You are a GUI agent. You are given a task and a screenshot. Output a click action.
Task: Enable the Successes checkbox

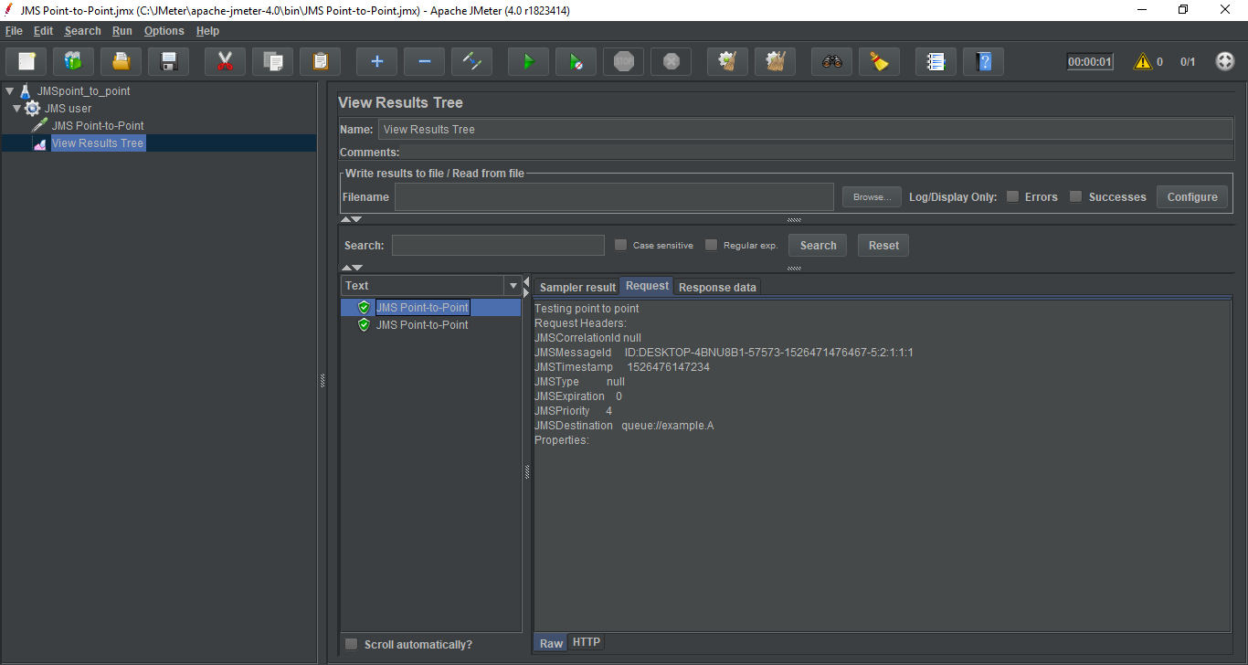[1076, 196]
